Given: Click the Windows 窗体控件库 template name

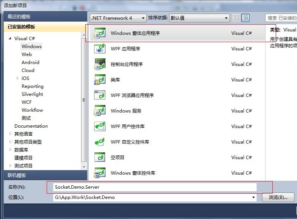Looking at the screenshot, I should click(x=133, y=173).
